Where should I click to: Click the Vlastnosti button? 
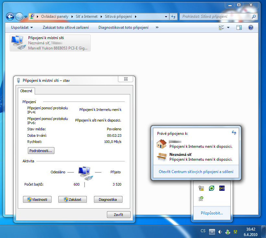pos(37,200)
